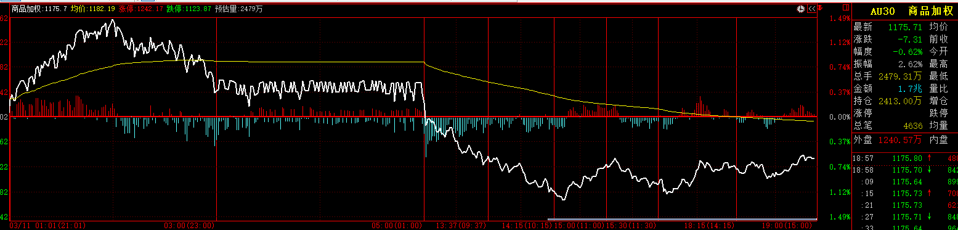Click the 商品加权:1175.7 label at chart top
Image resolution: width=958 pixels, height=230 pixels.
click(x=39, y=9)
